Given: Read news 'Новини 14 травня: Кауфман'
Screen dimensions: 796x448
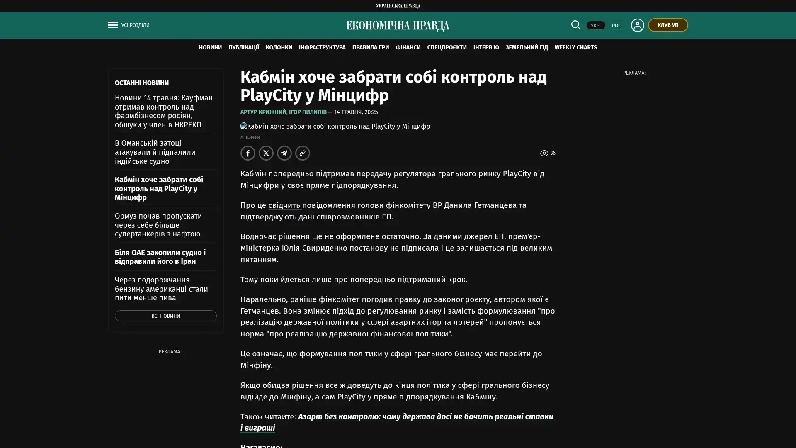Looking at the screenshot, I should coord(164,111).
